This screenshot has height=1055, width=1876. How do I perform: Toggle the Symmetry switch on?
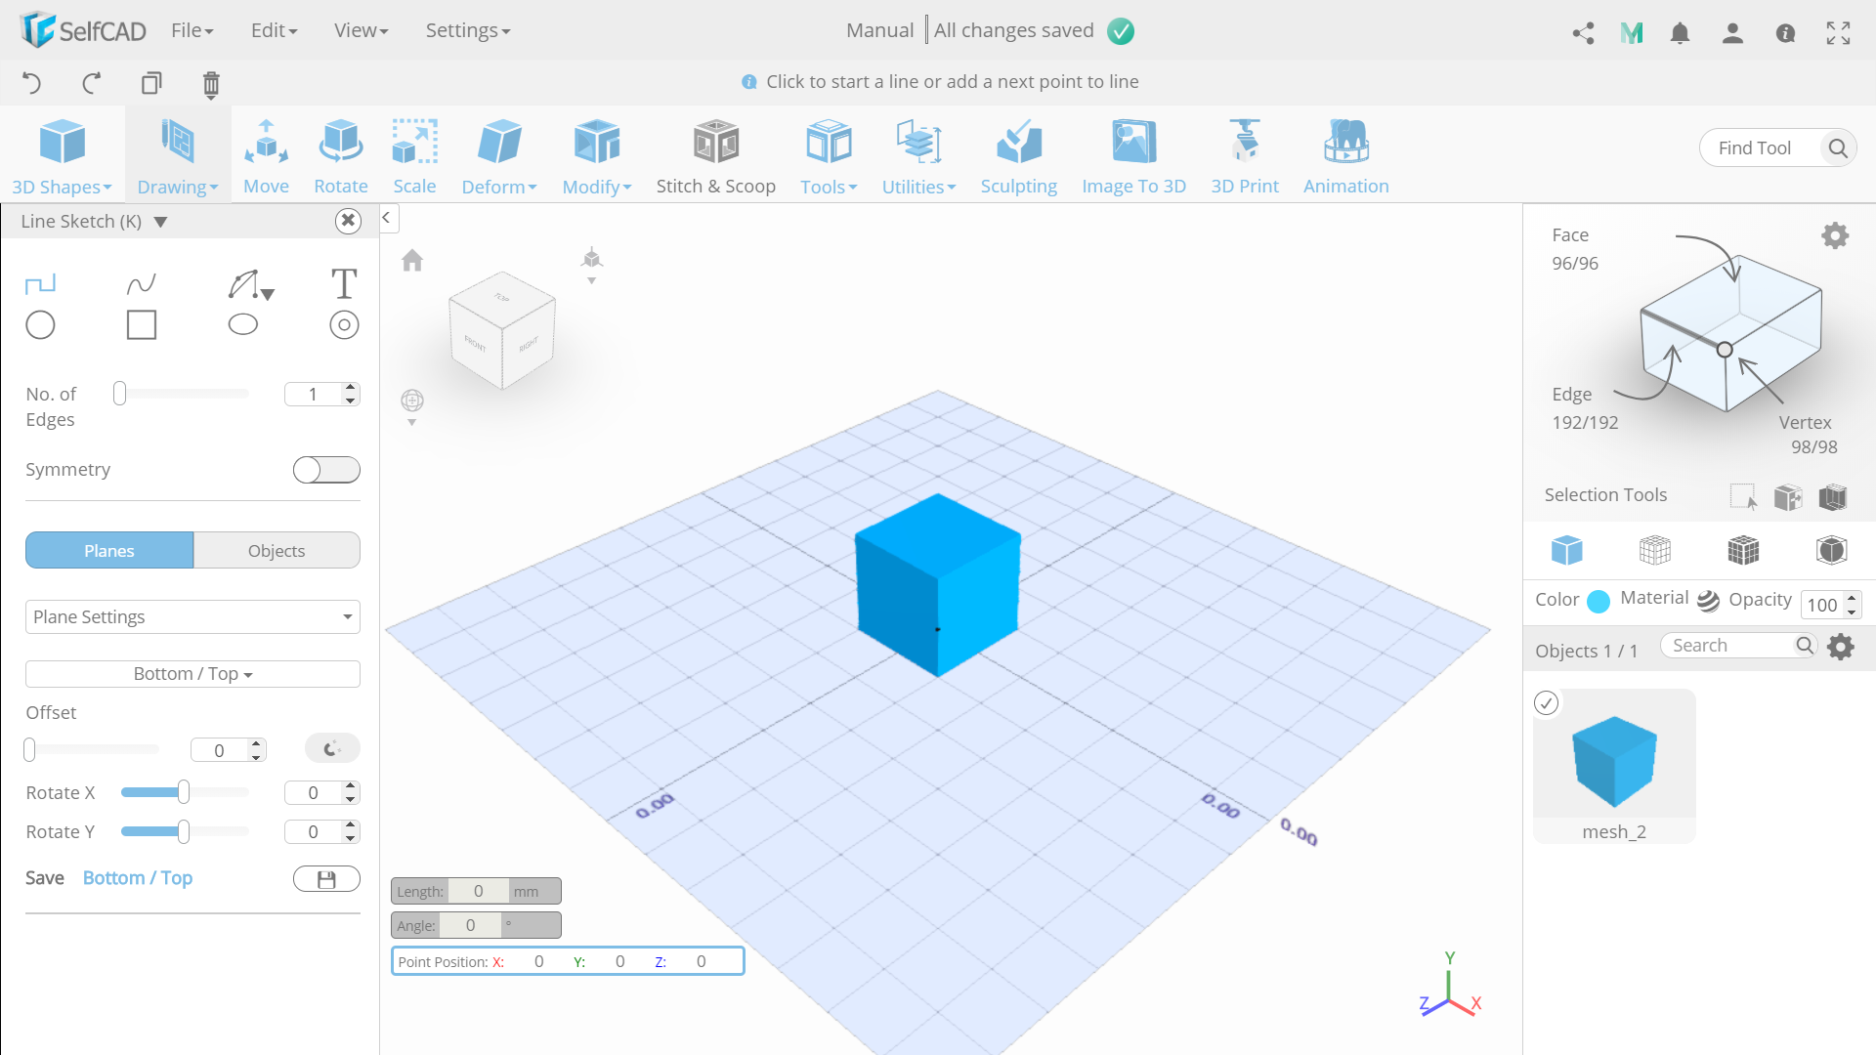pyautogui.click(x=324, y=469)
